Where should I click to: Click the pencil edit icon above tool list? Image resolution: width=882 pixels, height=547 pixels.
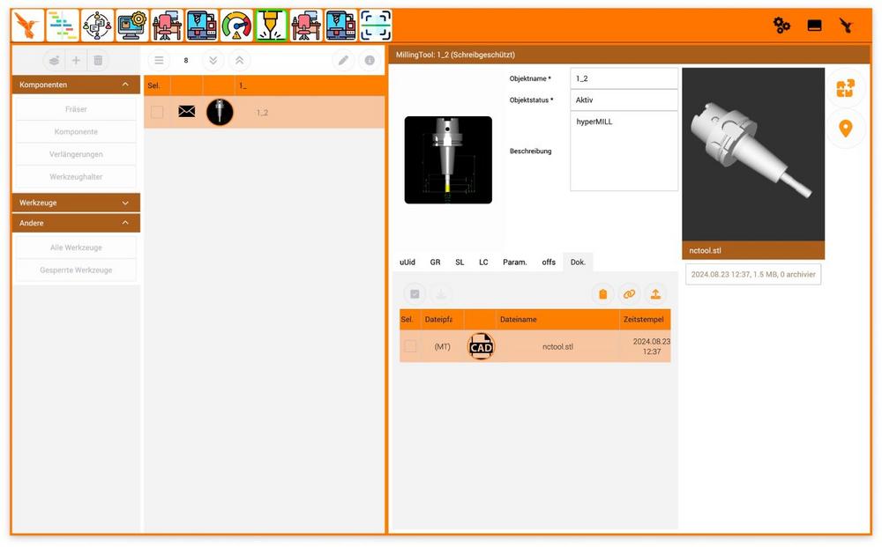pyautogui.click(x=343, y=60)
